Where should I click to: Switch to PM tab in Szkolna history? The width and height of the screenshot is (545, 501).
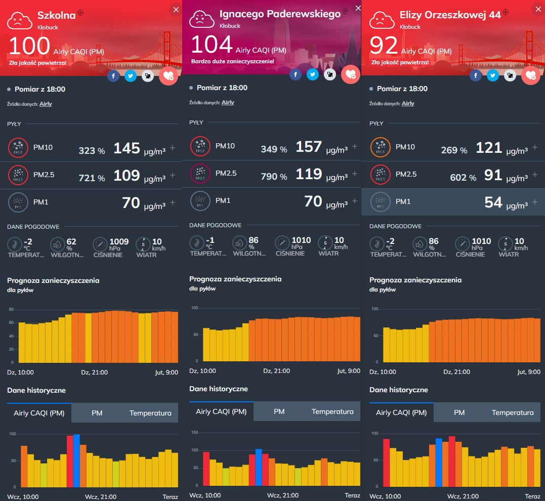97,413
